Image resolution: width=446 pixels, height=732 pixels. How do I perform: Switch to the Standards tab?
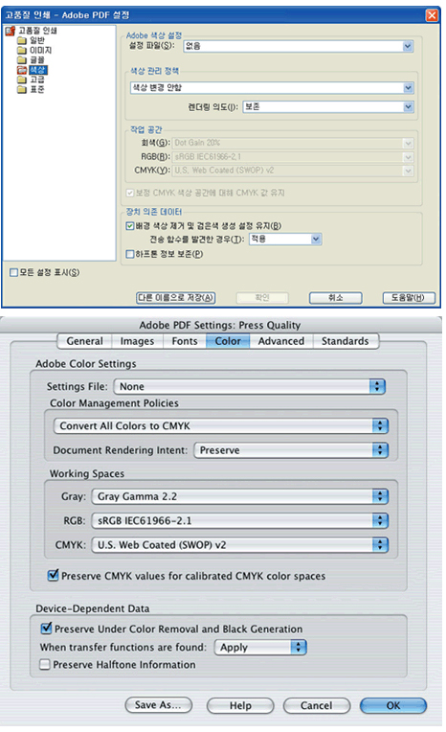346,341
